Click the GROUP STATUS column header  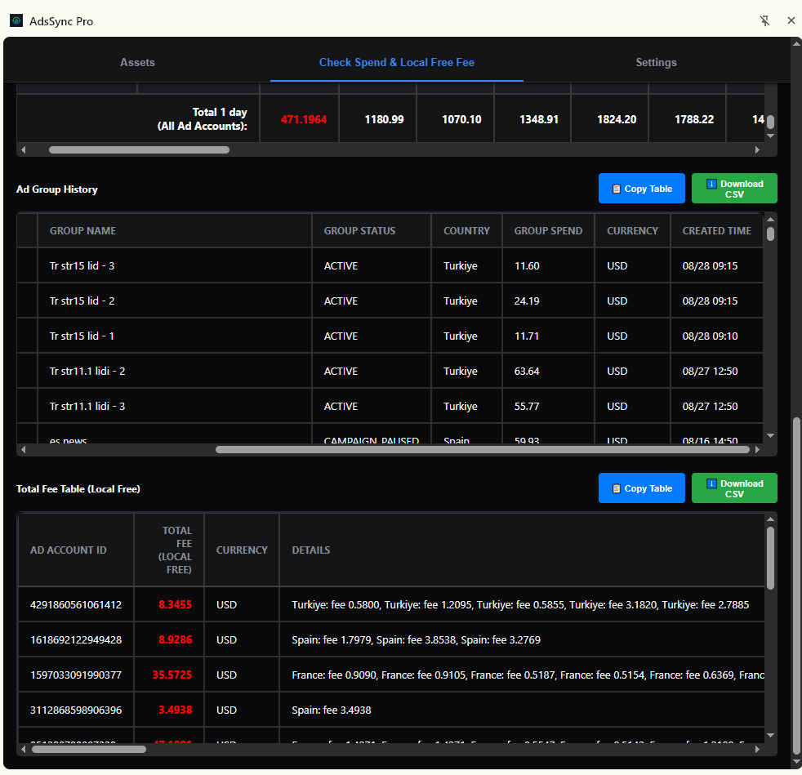(372, 231)
